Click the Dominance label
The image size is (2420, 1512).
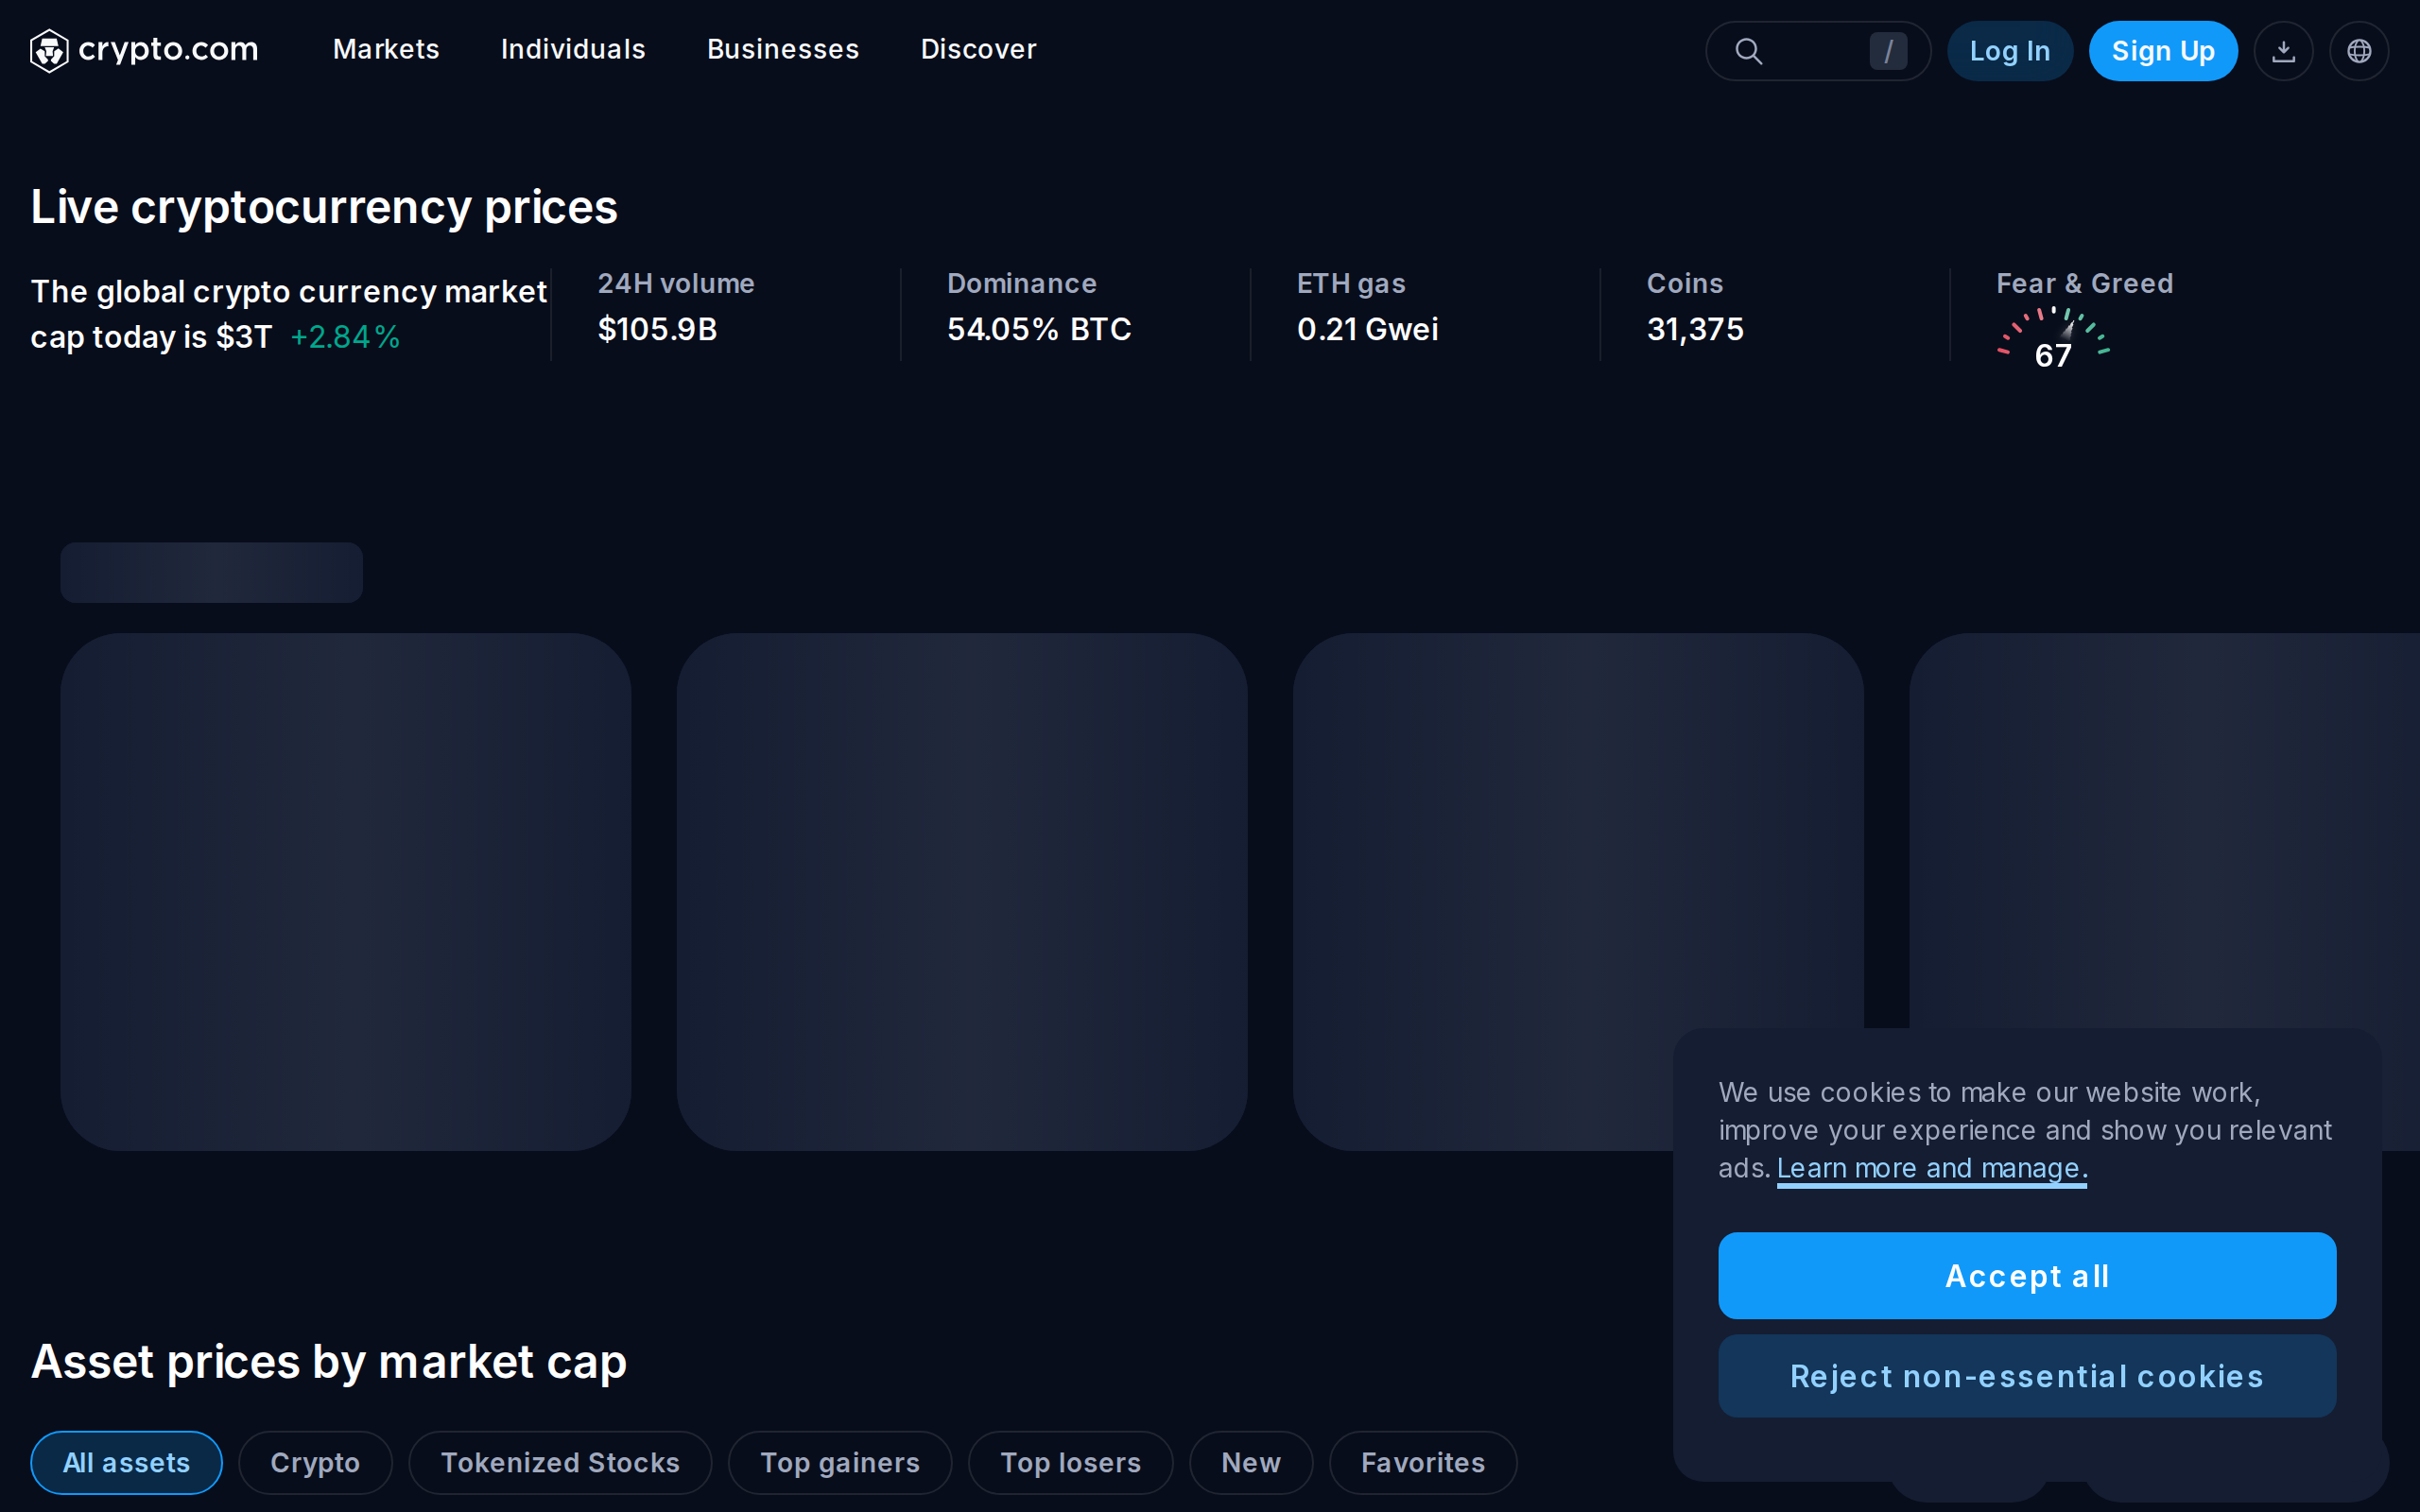(1021, 284)
